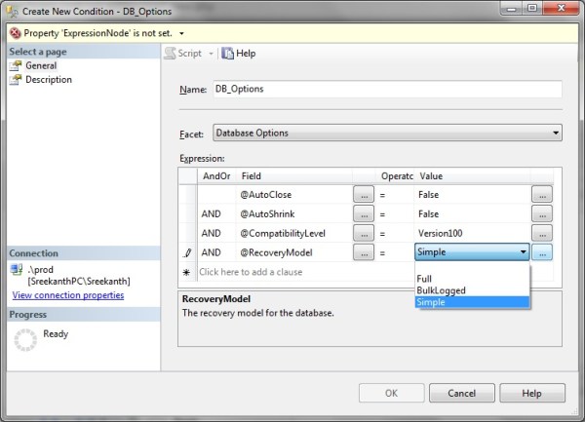Image resolution: width=585 pixels, height=422 pixels.
Task: Open value editor for Version100 row
Action: [542, 234]
